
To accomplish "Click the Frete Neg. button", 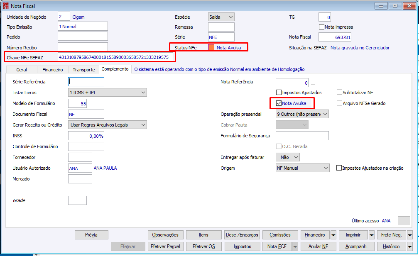I will 392,235.
